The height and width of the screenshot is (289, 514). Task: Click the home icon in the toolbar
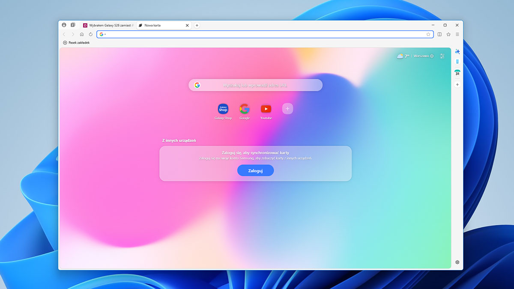[x=82, y=34]
